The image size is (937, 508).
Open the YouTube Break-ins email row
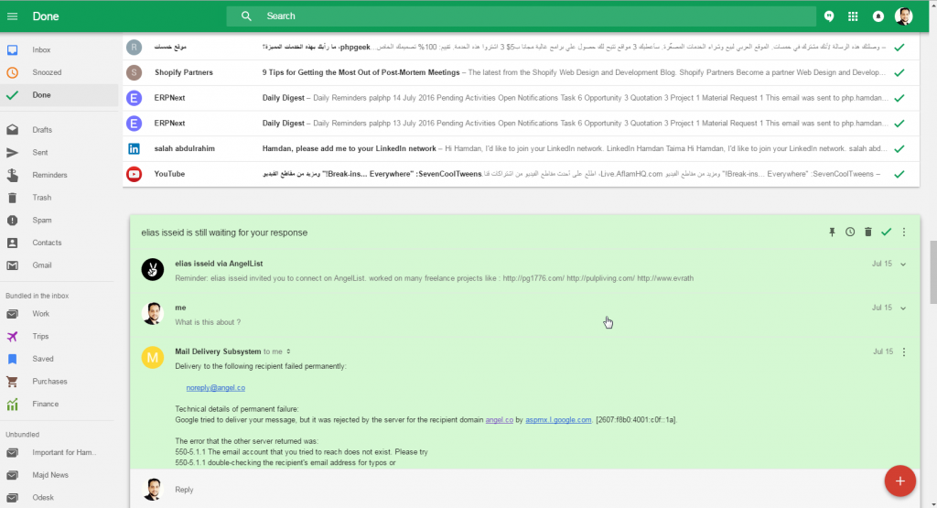point(521,174)
